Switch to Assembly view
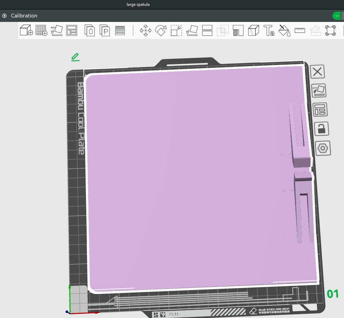 (331, 30)
